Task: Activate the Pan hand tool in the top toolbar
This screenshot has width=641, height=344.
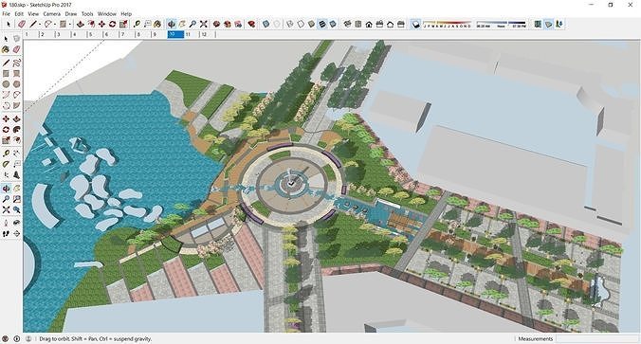Action: click(182, 24)
